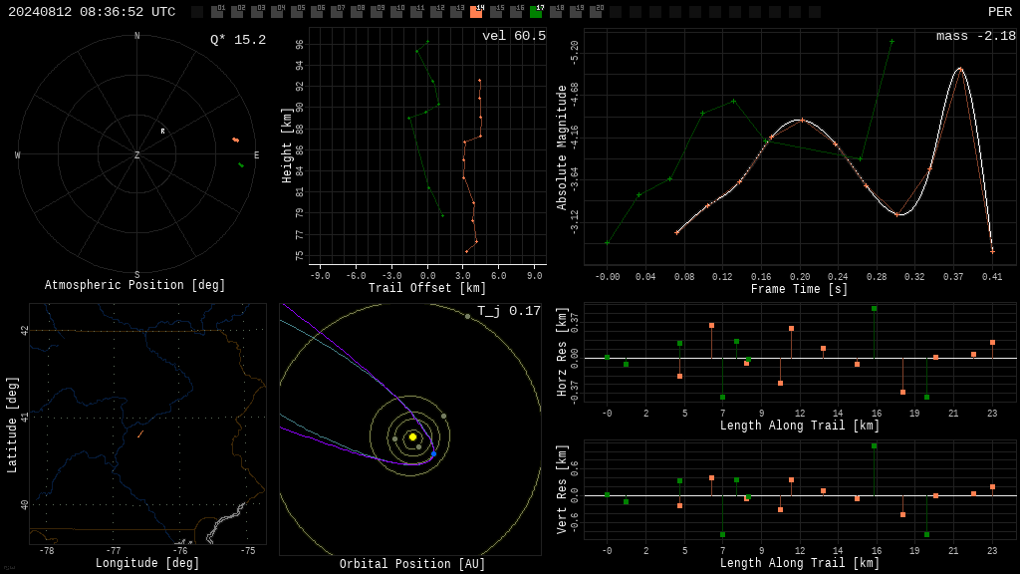This screenshot has height=574, width=1020.
Task: Click the orange meteor track on sky plot
Action: pyautogui.click(x=235, y=140)
